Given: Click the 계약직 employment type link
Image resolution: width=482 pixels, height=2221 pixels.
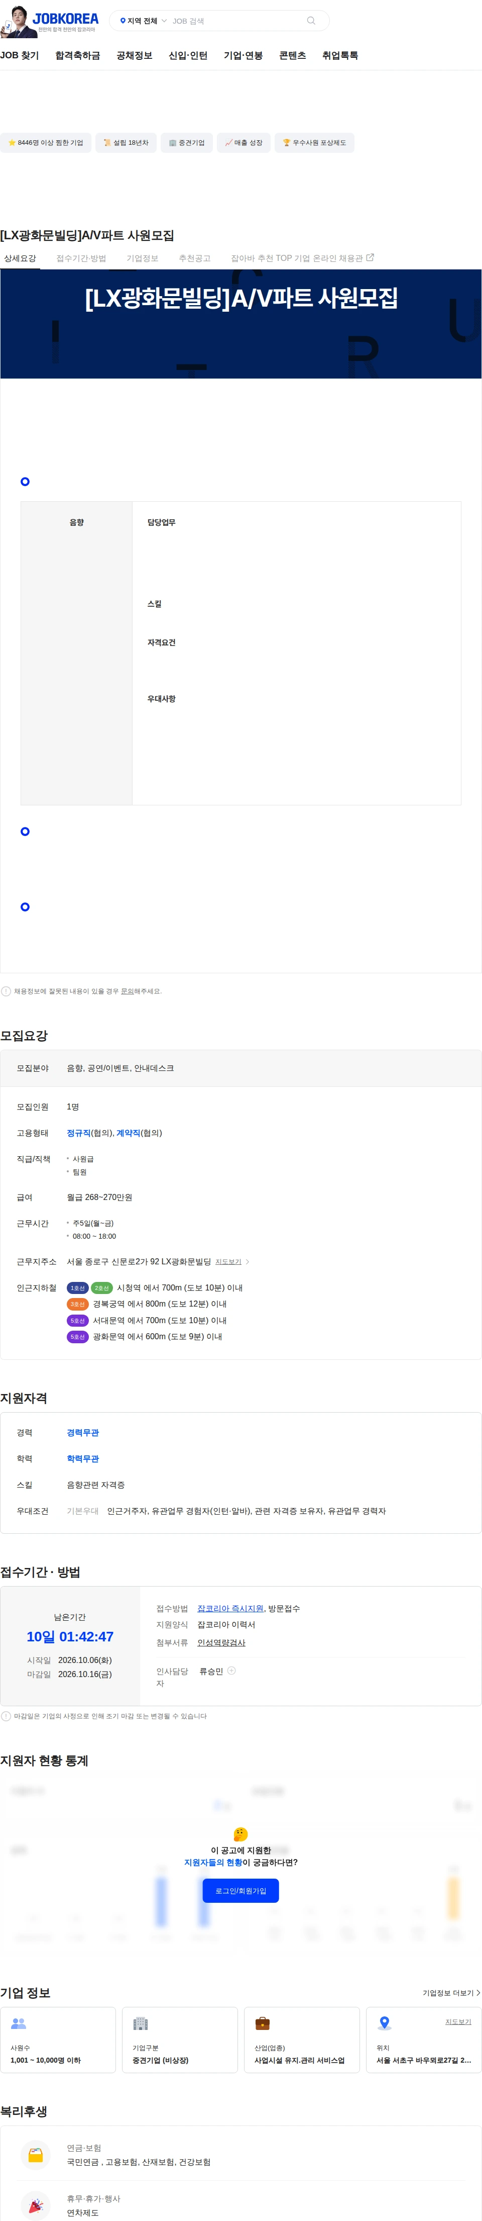Looking at the screenshot, I should point(128,1133).
